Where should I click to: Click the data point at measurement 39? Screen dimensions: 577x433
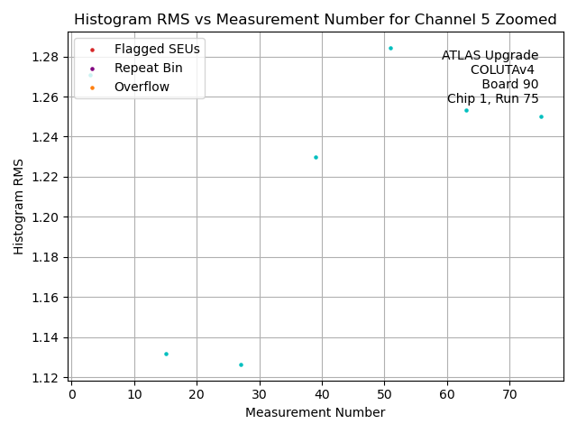316,157
